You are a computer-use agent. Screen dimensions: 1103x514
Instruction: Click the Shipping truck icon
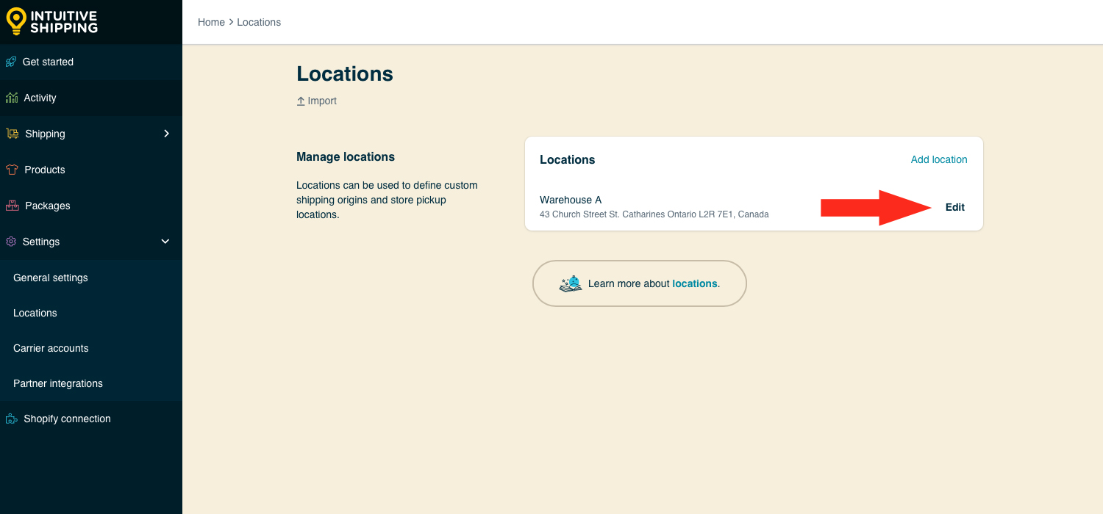[13, 134]
